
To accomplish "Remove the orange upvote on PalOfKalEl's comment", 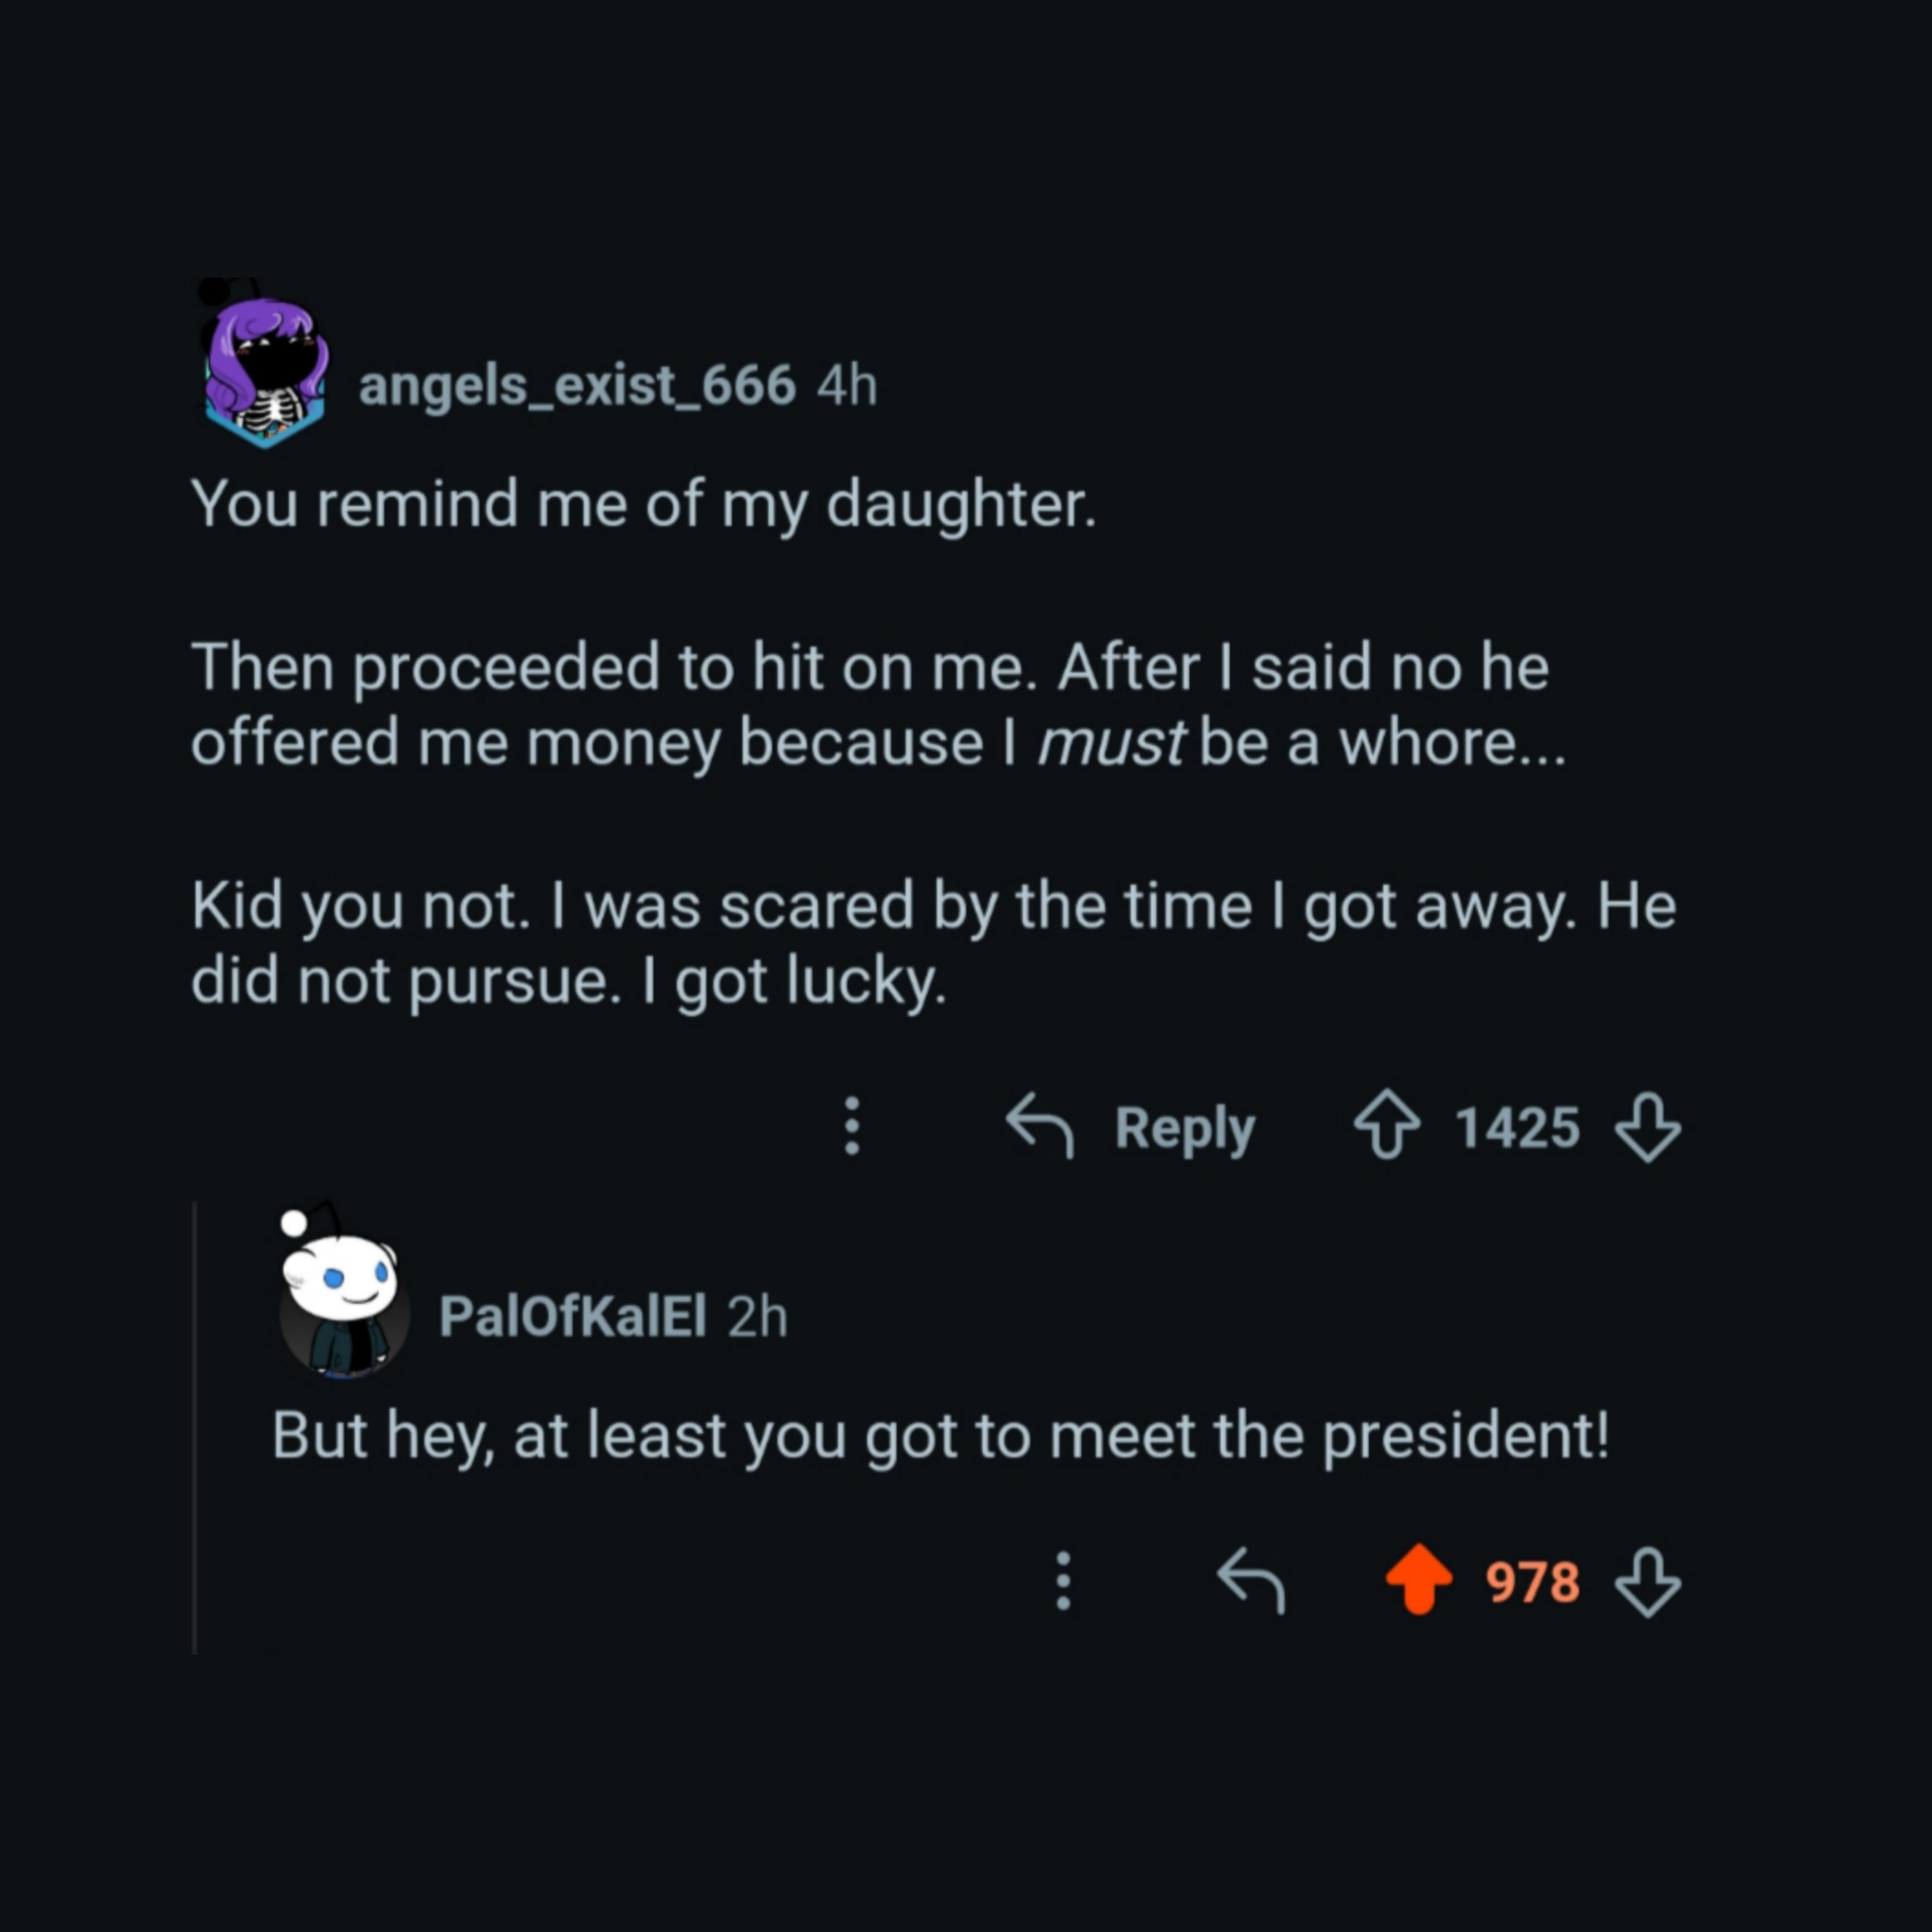I will [x=1418, y=1580].
